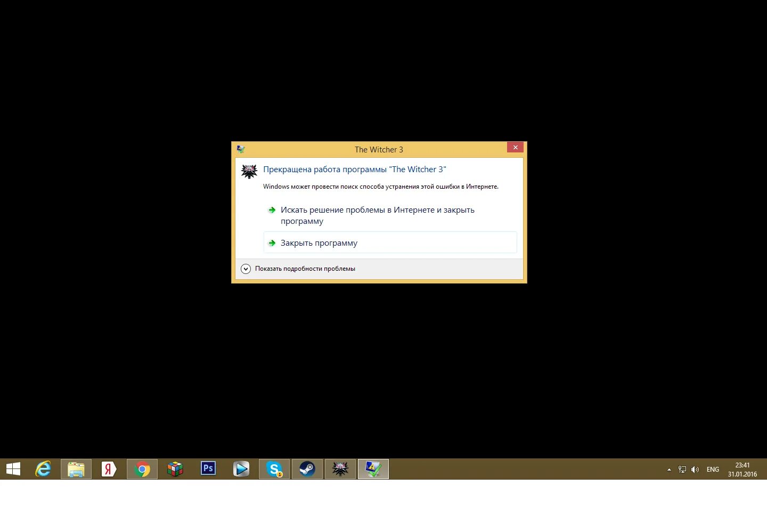This screenshot has width=767, height=517.
Task: Click the heading "Прекращена работа программы"
Action: (355, 169)
